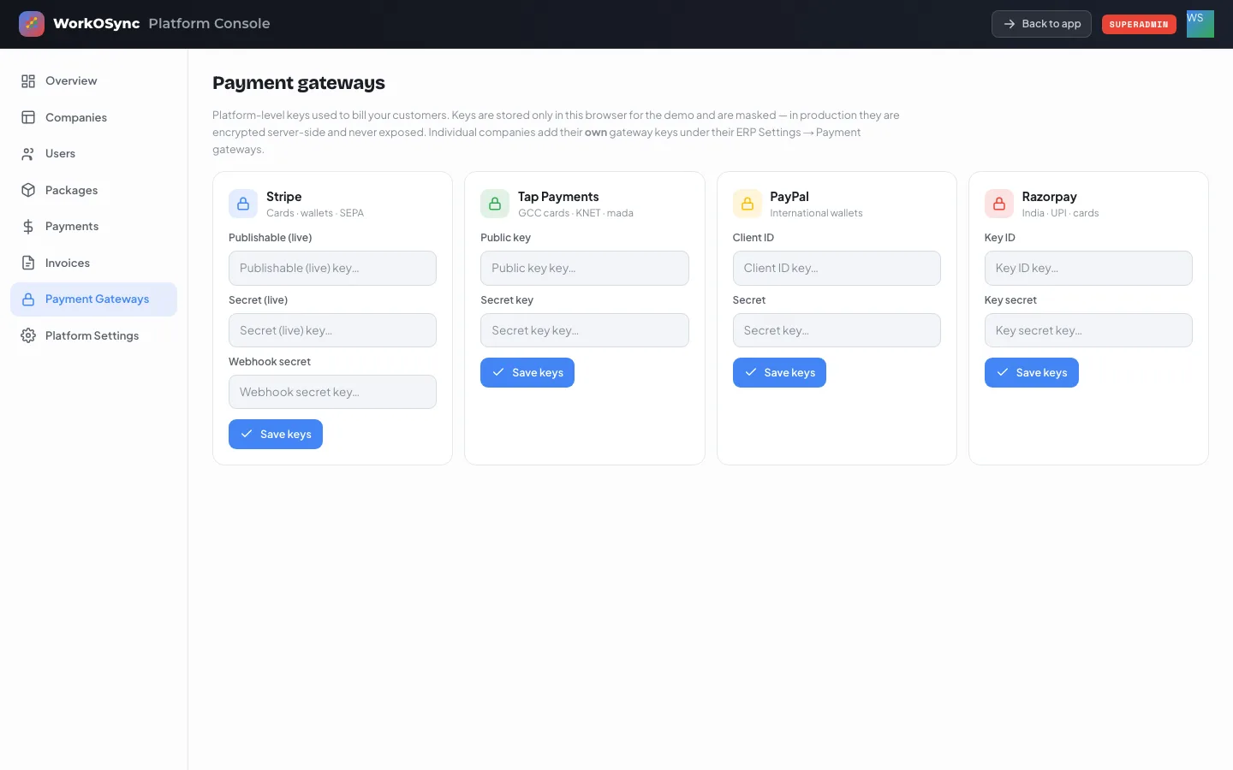Open the WS user avatar
This screenshot has height=770, width=1233.
coord(1200,24)
